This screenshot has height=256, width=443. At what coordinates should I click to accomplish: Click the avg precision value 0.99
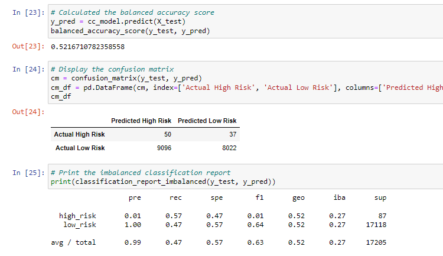pyautogui.click(x=133, y=243)
